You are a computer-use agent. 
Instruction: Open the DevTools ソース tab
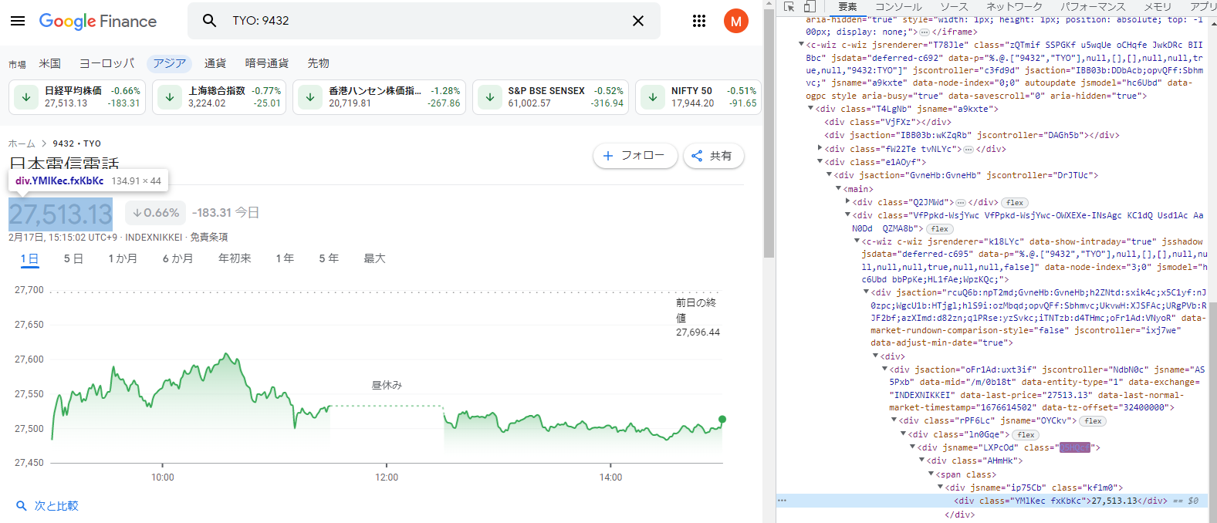(954, 6)
